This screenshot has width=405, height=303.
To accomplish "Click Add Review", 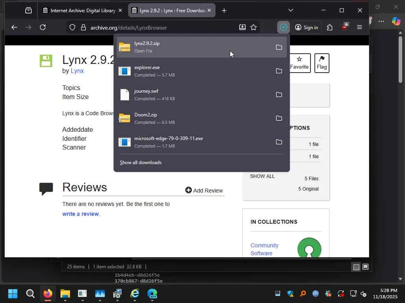I will pyautogui.click(x=204, y=191).
